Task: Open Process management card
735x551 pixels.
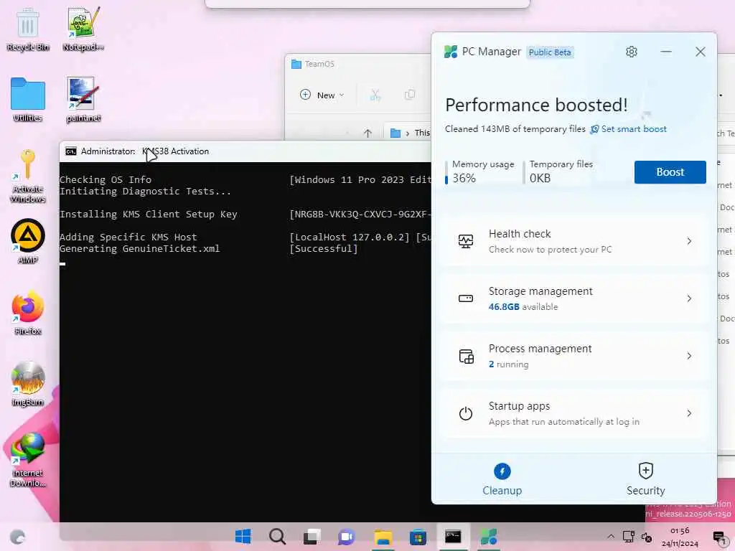Action: (x=574, y=356)
